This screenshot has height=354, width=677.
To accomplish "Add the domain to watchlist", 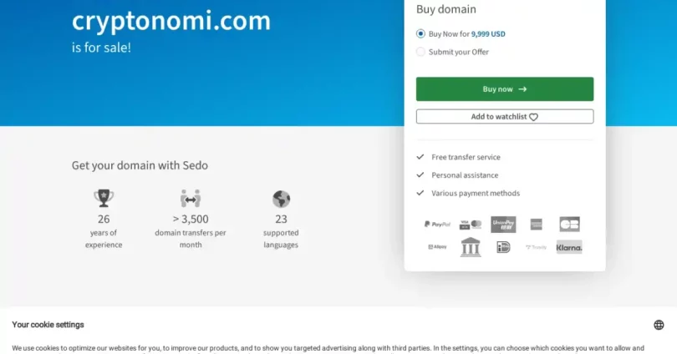I will tap(505, 116).
